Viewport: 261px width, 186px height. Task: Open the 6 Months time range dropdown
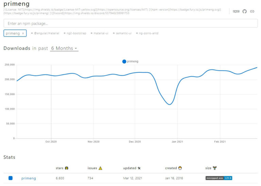(x=64, y=48)
